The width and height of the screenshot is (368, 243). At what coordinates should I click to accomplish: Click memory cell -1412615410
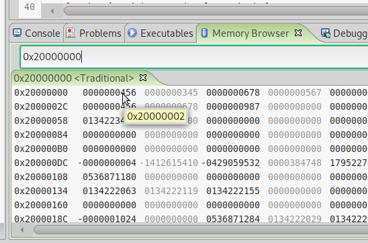[x=169, y=163]
